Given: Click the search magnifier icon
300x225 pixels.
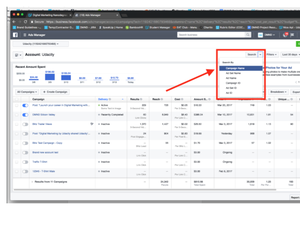Looking at the screenshot, I should point(248,35).
